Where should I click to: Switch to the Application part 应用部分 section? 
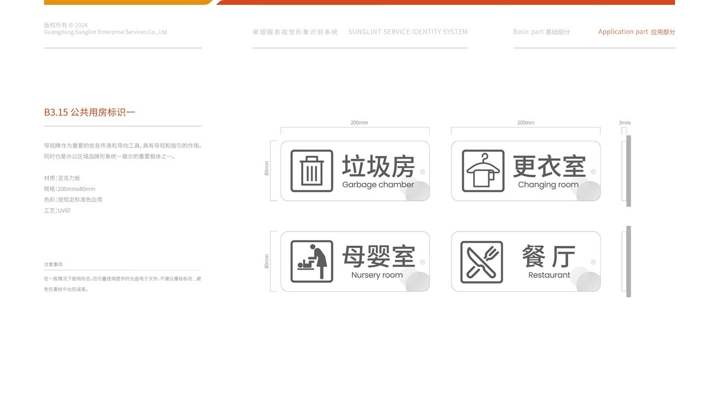coord(636,31)
